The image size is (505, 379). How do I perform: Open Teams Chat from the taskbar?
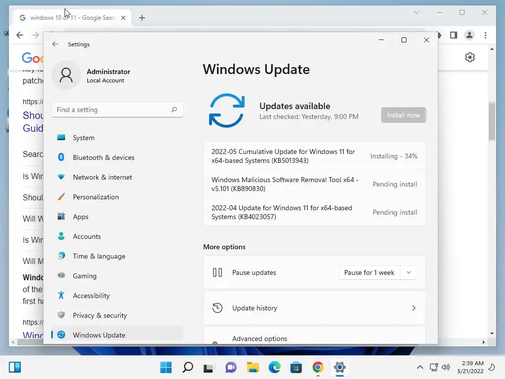tap(231, 367)
